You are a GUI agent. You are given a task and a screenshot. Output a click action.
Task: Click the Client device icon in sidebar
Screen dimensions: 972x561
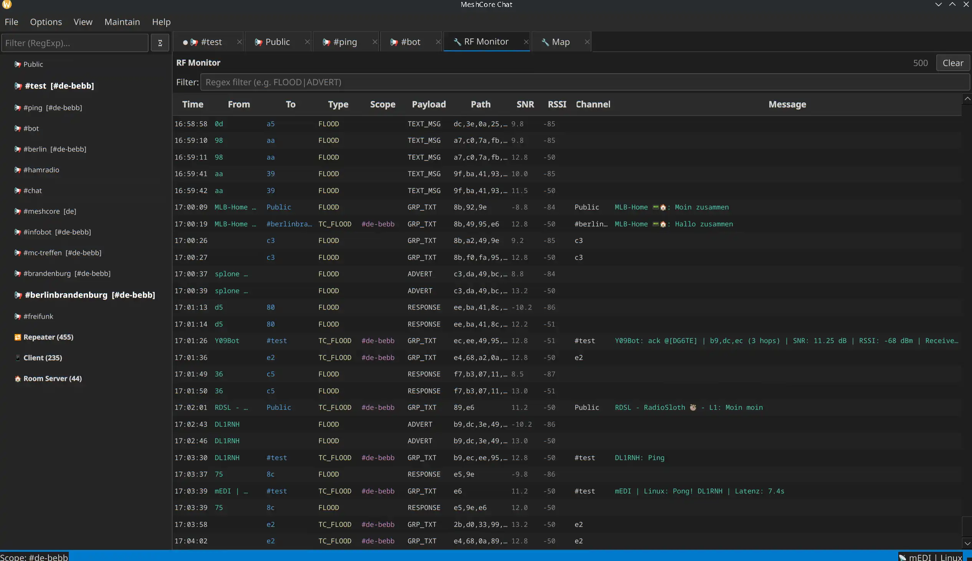[17, 358]
